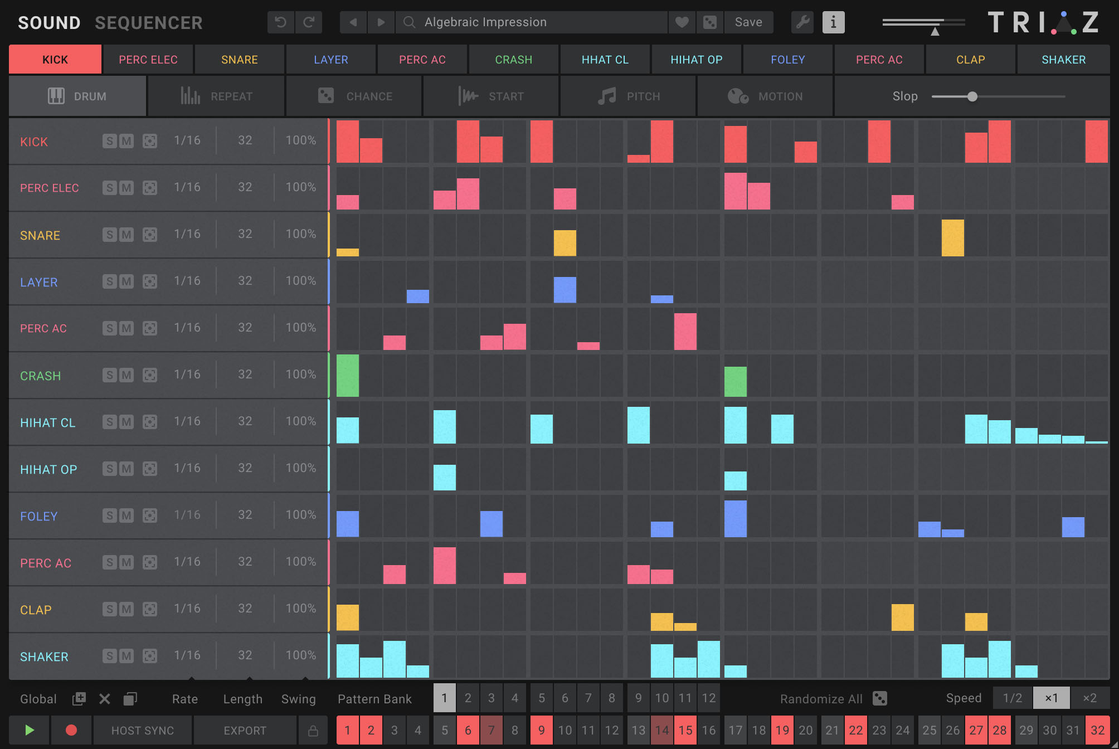
Task: Change the 32-step length on CRASH track
Action: [245, 374]
